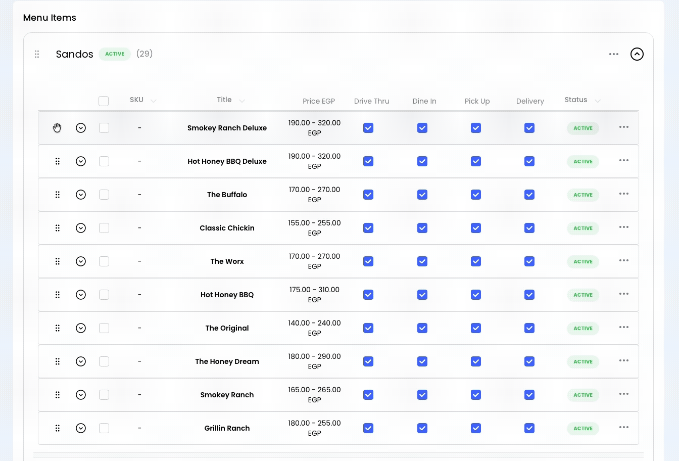Image resolution: width=679 pixels, height=461 pixels.
Task: Grab The Buffalo row drag handle
Action: (58, 195)
